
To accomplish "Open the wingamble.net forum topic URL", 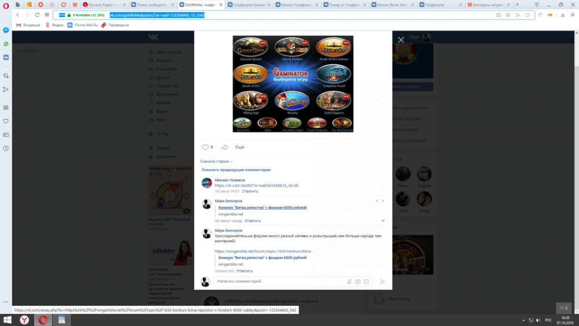I will click(x=264, y=251).
